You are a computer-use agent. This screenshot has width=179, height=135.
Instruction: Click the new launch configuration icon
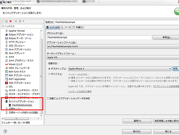3,21
